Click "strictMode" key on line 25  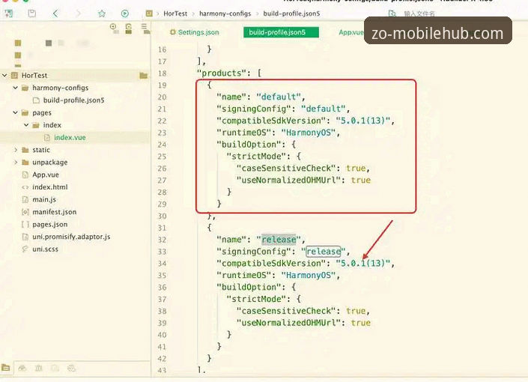[x=258, y=157]
